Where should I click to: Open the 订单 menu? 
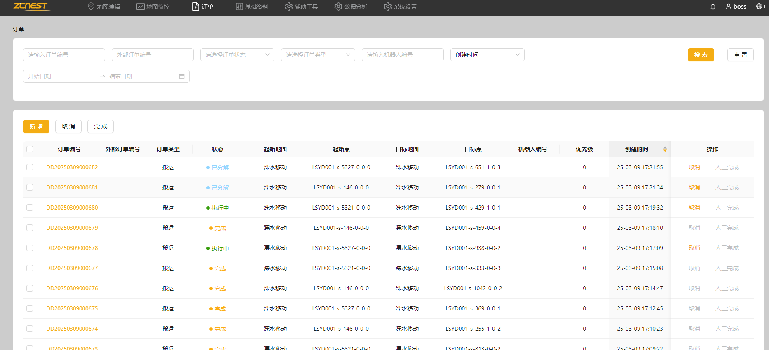coord(203,7)
